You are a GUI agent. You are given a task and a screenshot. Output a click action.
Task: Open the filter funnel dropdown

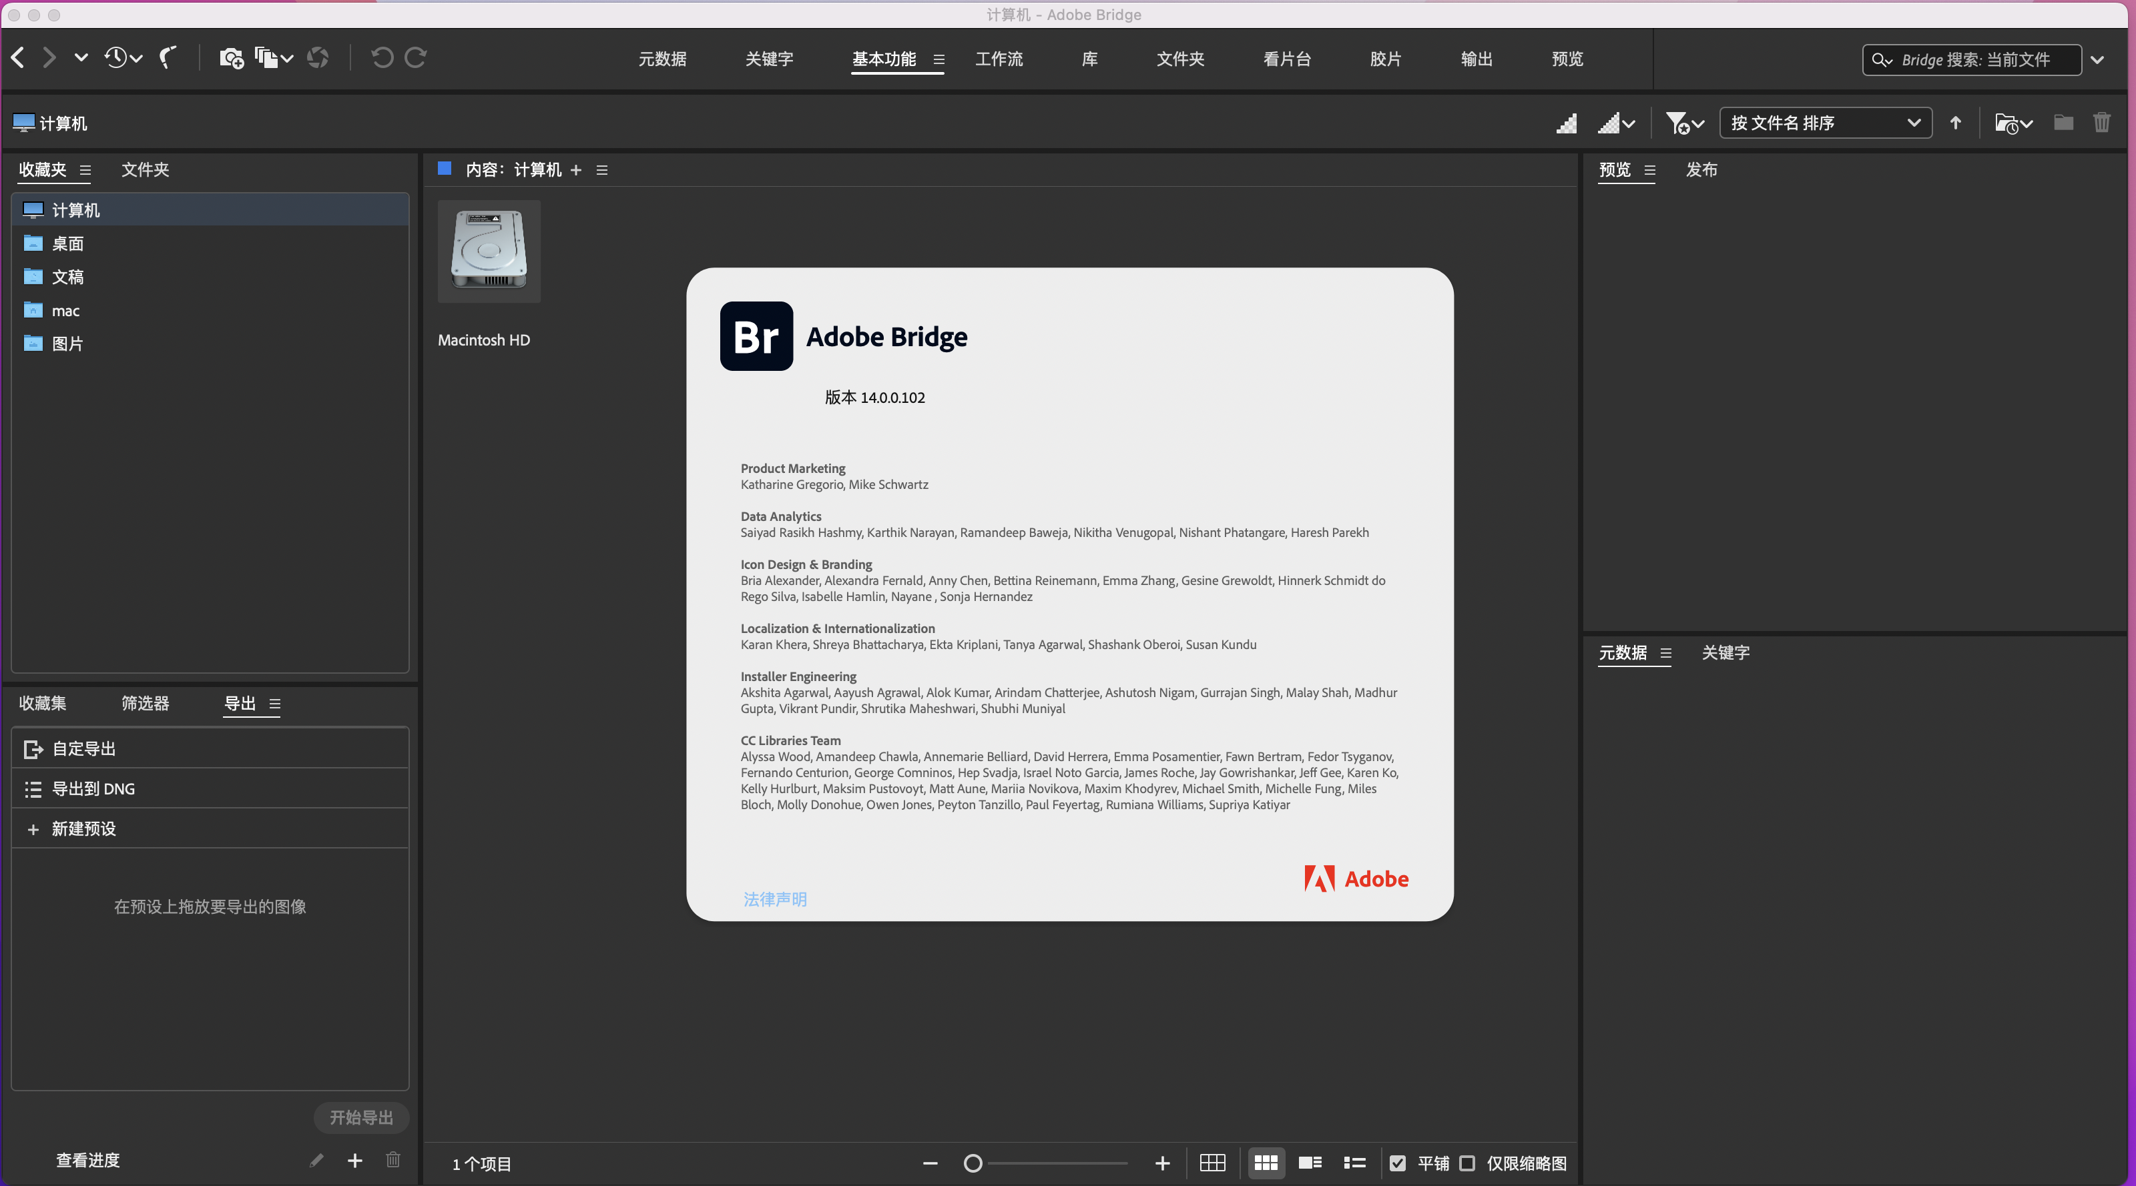[x=1684, y=123]
